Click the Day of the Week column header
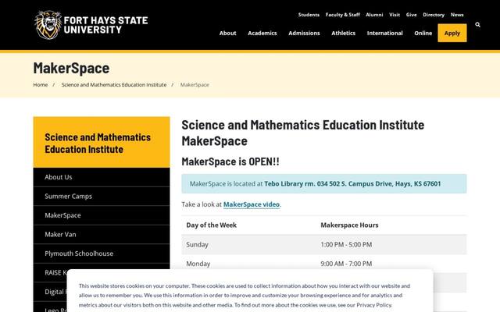The image size is (500, 312). (212, 225)
